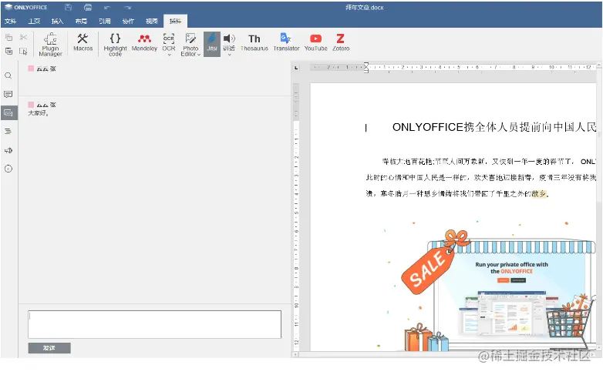Click the document title heading text
This screenshot has width=603, height=375.
(x=494, y=127)
